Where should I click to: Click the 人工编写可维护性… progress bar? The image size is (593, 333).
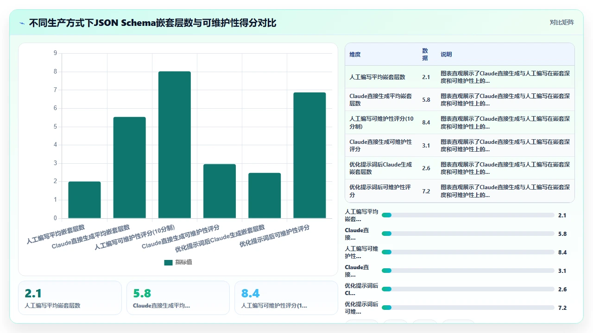click(x=468, y=252)
